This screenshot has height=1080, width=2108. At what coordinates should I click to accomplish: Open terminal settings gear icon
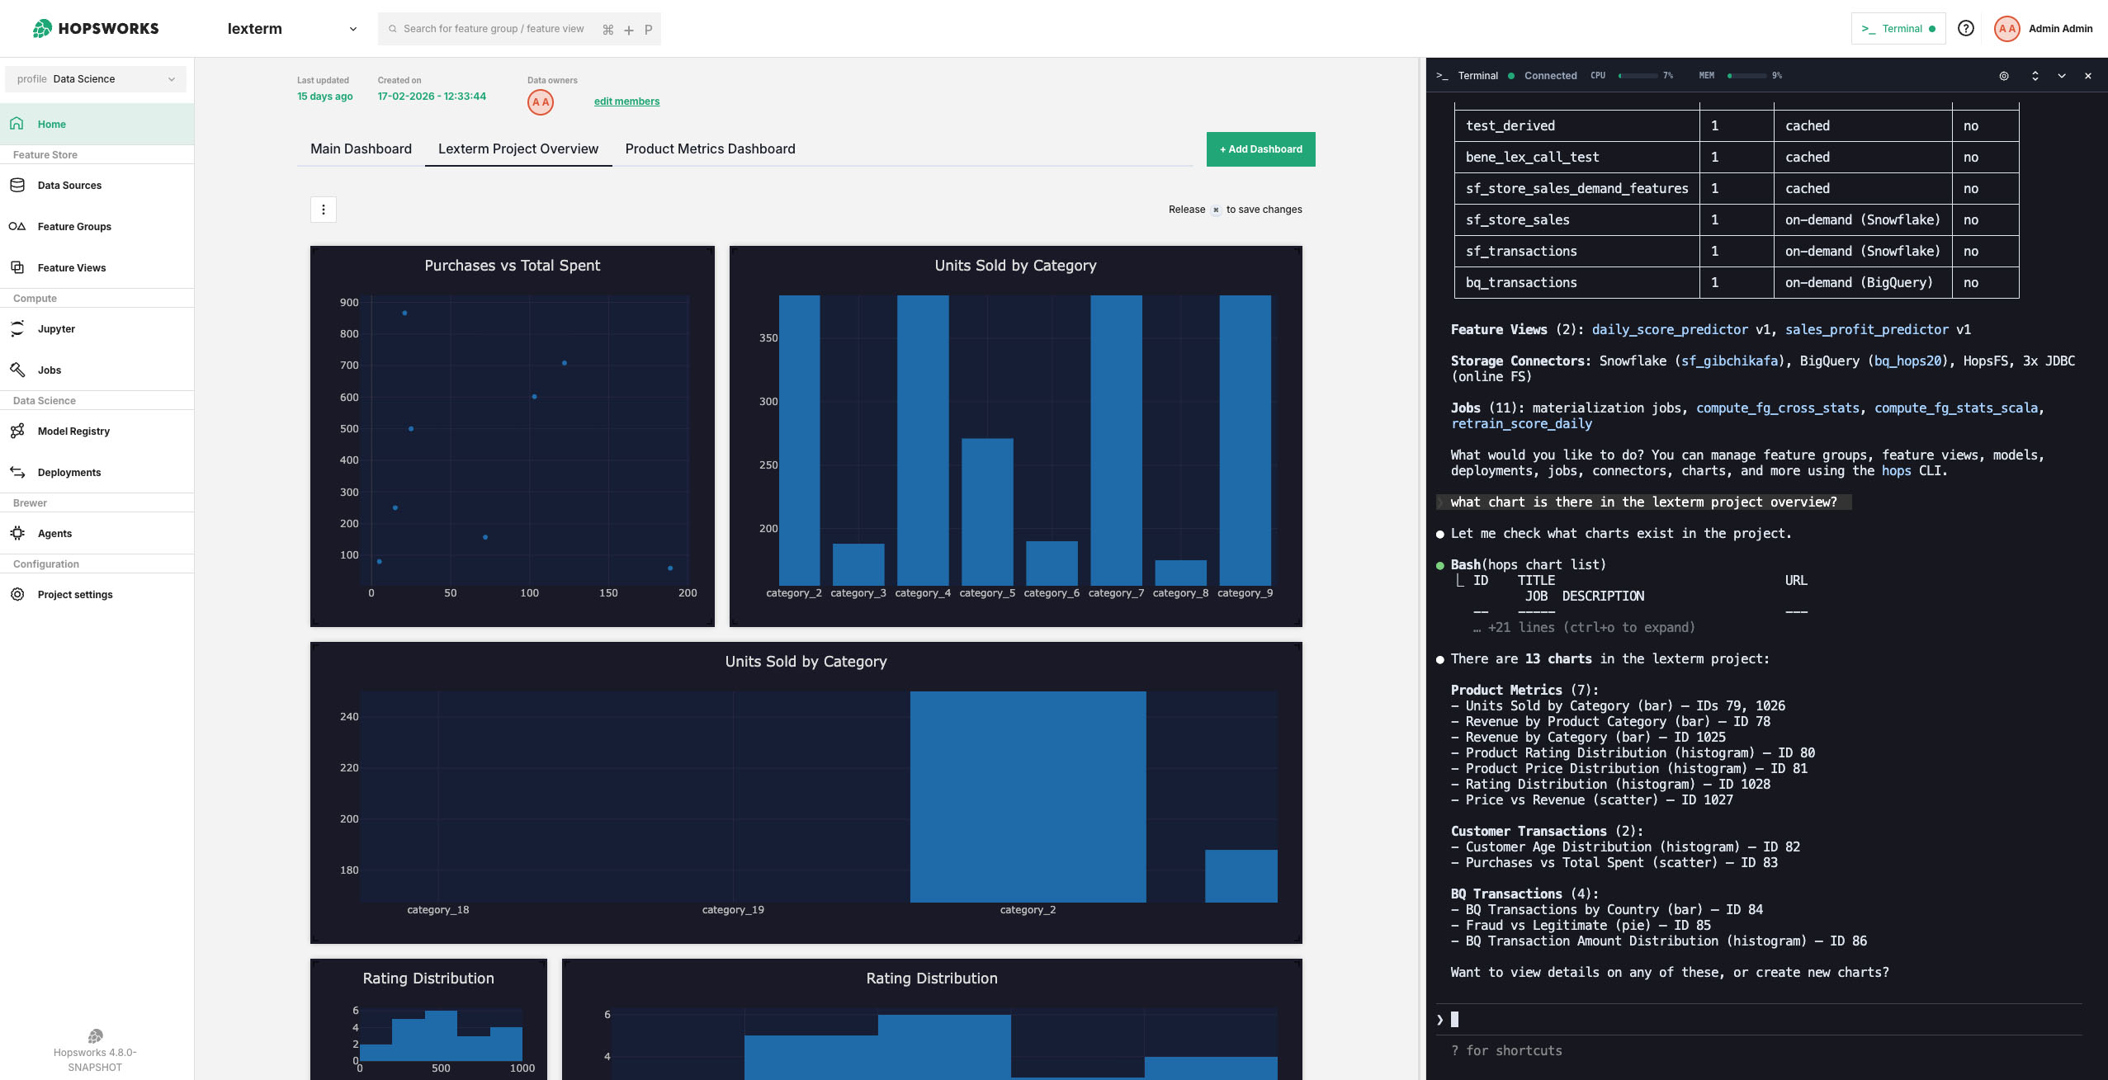(x=2004, y=76)
